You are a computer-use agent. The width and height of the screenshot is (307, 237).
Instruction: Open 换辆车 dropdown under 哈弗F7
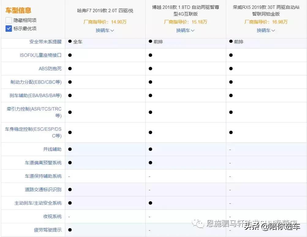(105, 31)
